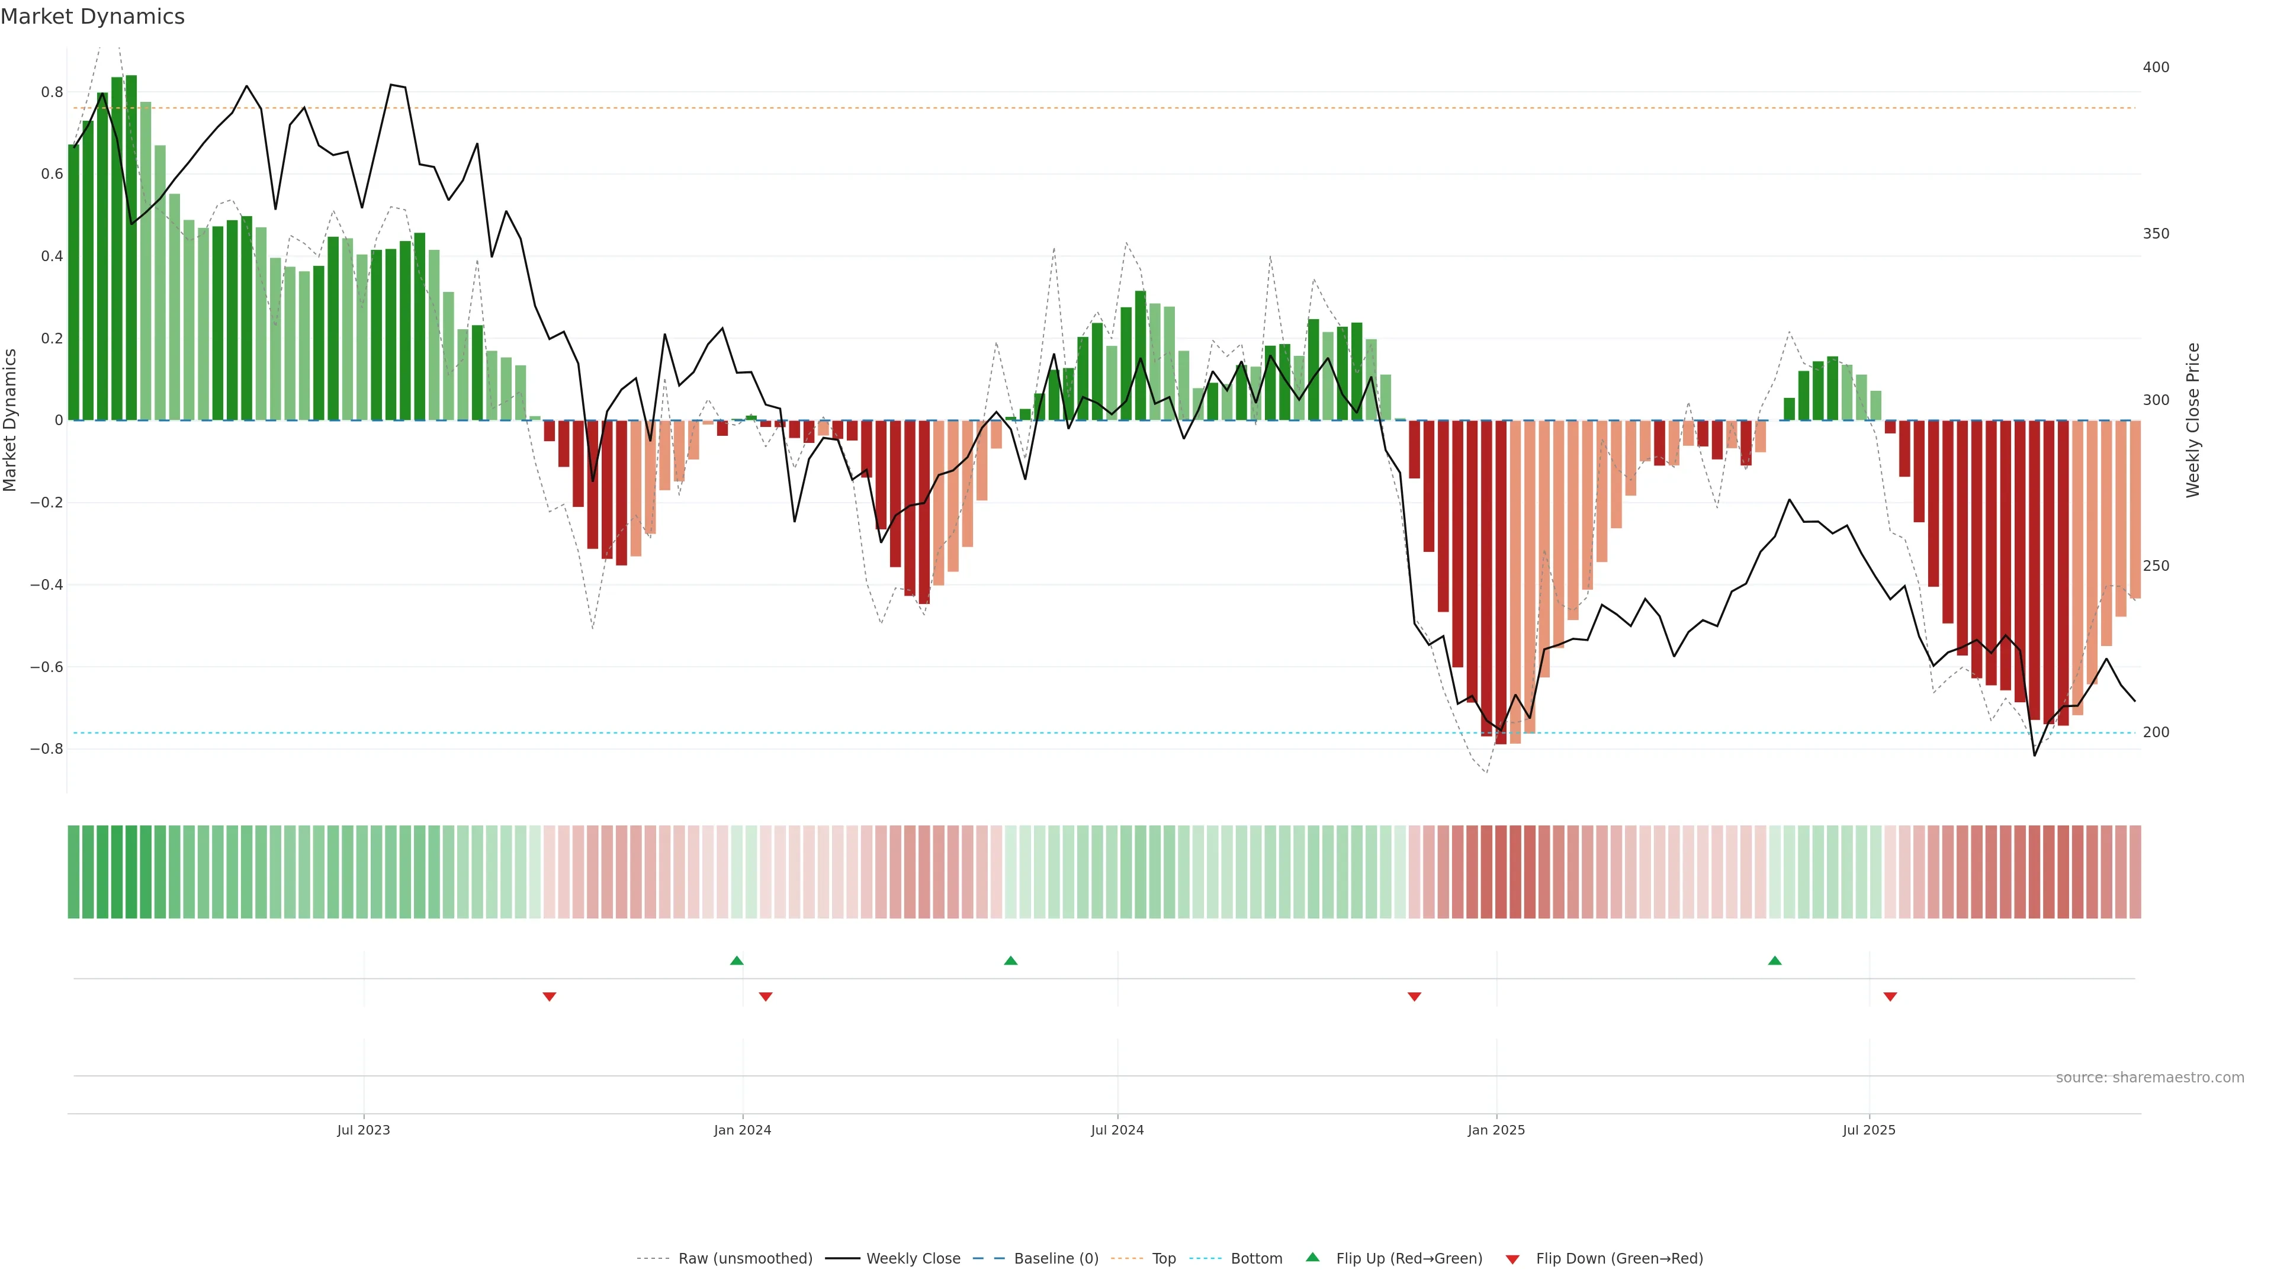2274x1279 pixels.
Task: Click the green Flip Up marker near Jan 2024
Action: coord(737,960)
